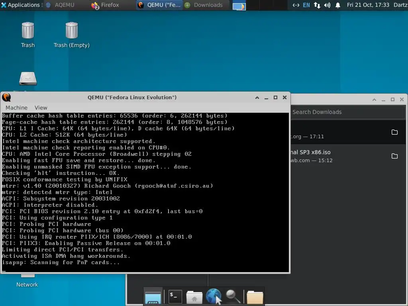Launch the terminal emulator from the dock

point(175,296)
